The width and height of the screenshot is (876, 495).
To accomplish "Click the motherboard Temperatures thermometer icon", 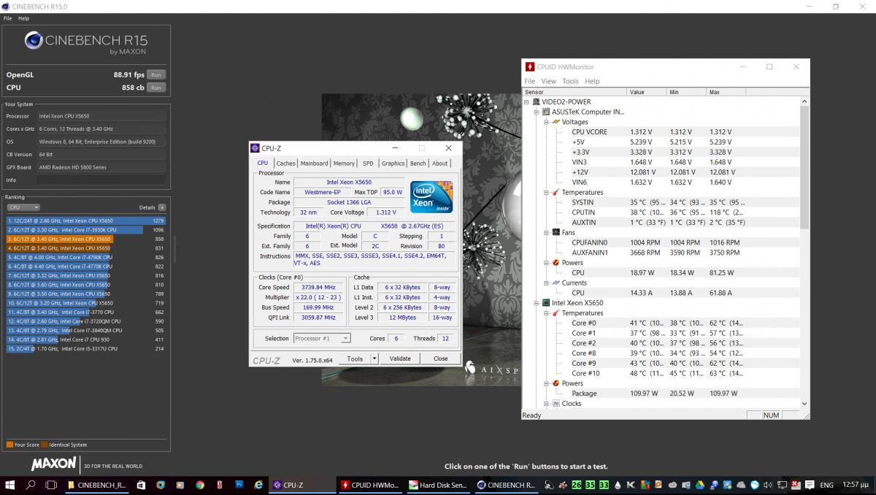I will click(x=556, y=192).
